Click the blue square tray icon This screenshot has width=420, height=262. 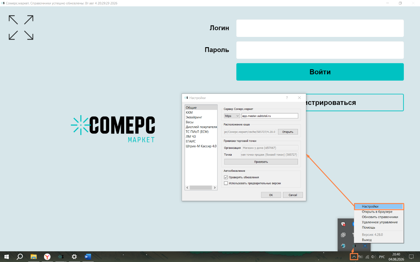click(x=365, y=246)
